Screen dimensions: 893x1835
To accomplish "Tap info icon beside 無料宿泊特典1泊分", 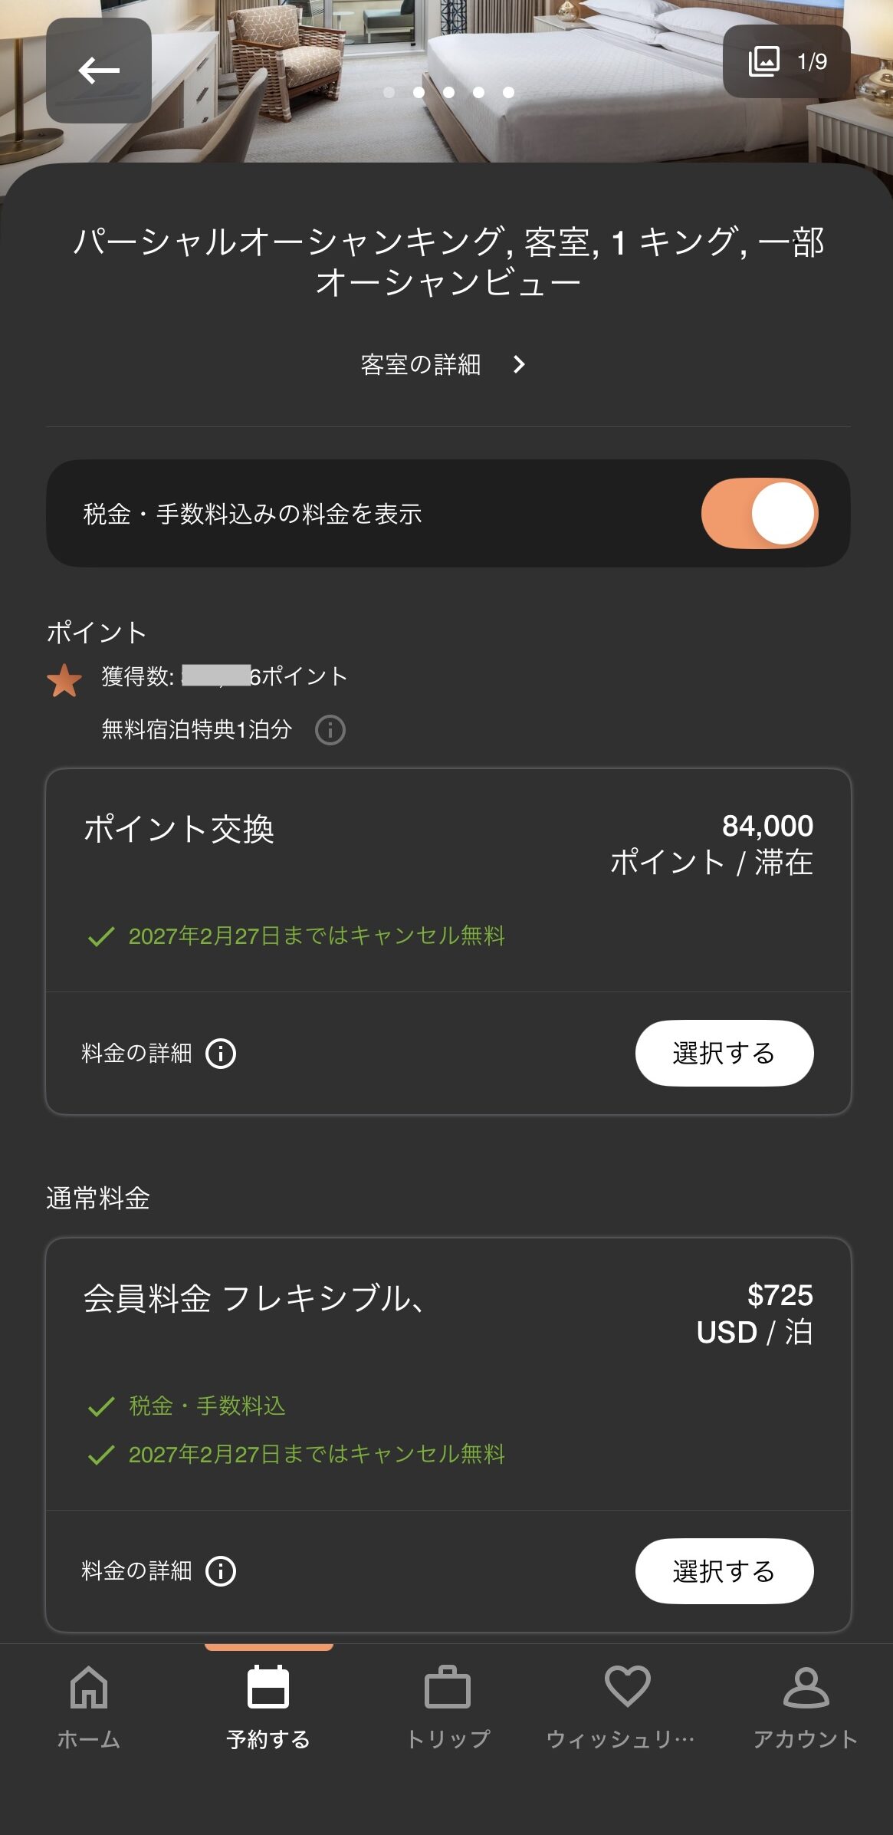I will click(330, 730).
